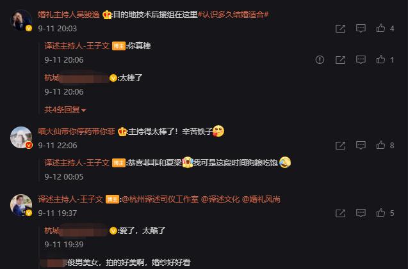Share the comment posted 9-11 19:37
This screenshot has width=408, height=269.
tap(340, 213)
